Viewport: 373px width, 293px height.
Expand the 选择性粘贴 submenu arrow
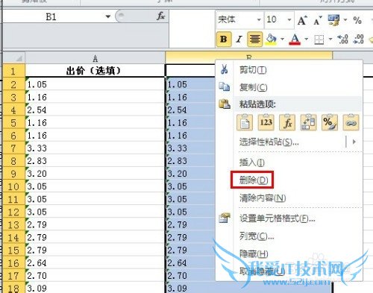click(x=354, y=142)
